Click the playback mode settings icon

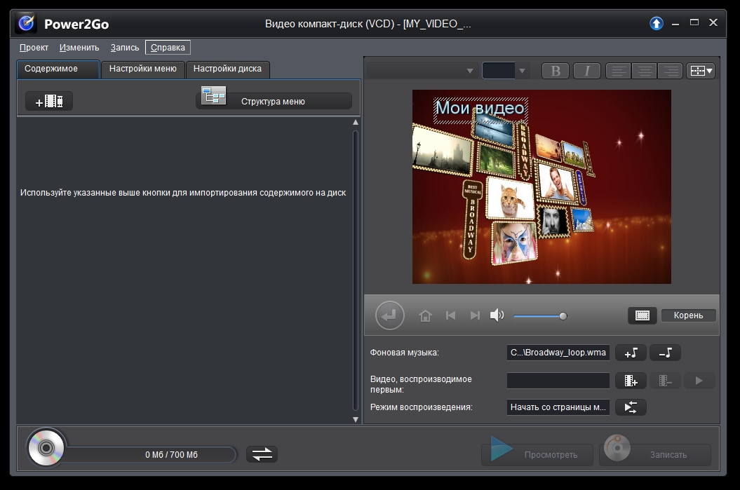pos(631,407)
